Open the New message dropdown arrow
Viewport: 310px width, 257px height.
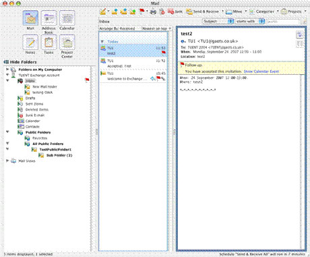click(108, 11)
